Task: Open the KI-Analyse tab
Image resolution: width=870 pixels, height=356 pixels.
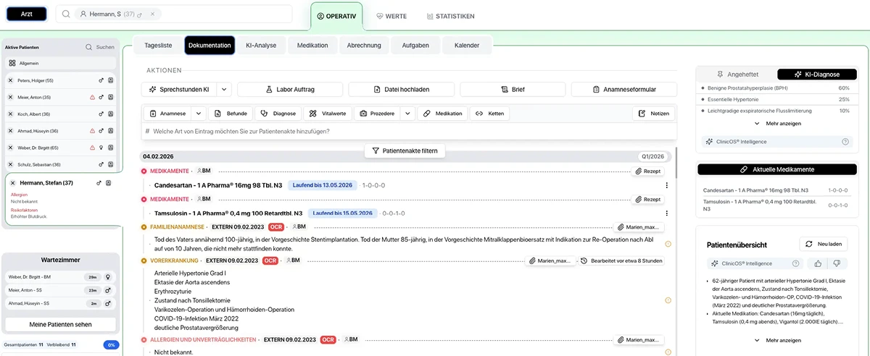Action: 261,45
